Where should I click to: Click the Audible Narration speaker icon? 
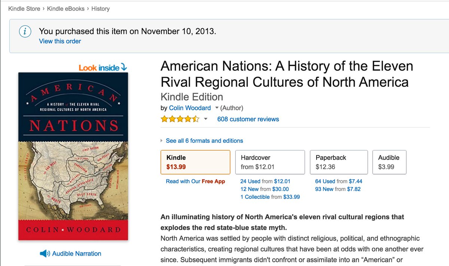pos(45,254)
